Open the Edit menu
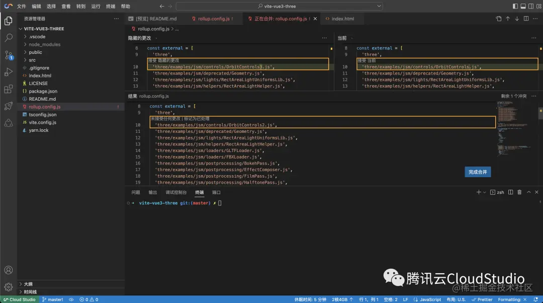The image size is (543, 303). pos(36,6)
